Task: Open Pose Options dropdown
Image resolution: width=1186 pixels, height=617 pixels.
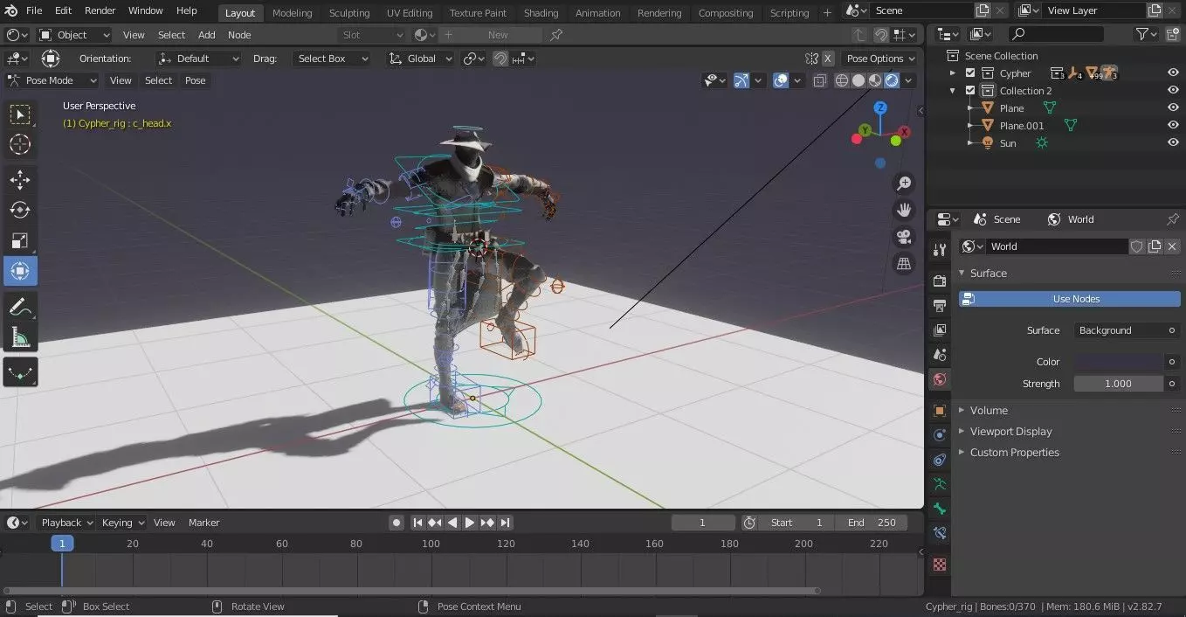Action: (x=880, y=59)
